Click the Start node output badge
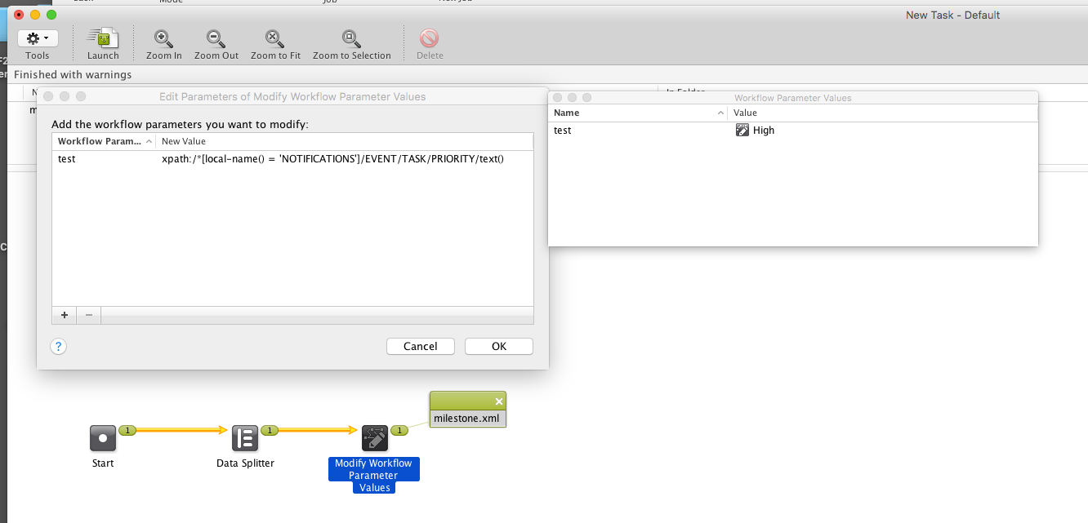This screenshot has width=1088, height=523. [127, 430]
